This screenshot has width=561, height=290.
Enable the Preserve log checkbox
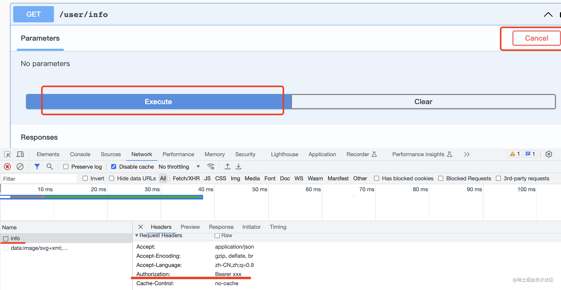(x=66, y=167)
